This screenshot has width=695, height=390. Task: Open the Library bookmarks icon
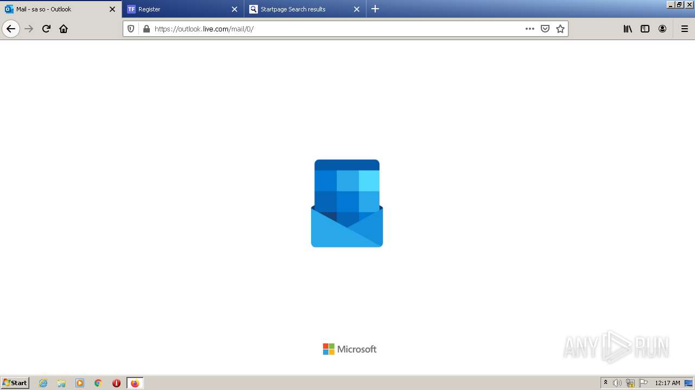628,29
